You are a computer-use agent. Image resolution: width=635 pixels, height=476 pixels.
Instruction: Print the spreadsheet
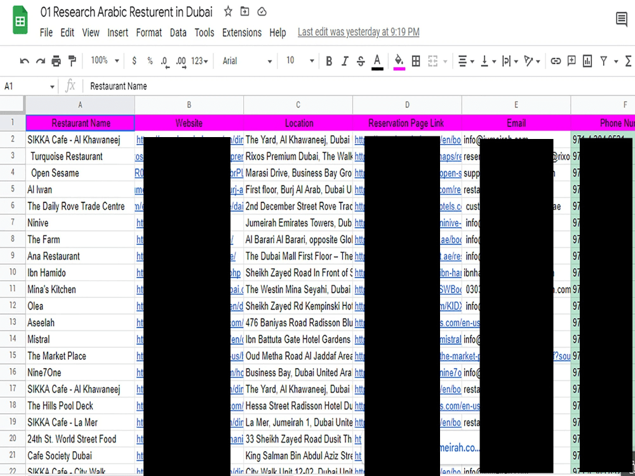click(x=56, y=61)
